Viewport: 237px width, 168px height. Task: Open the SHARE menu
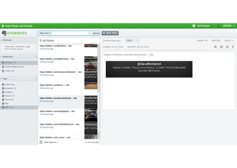(202, 41)
